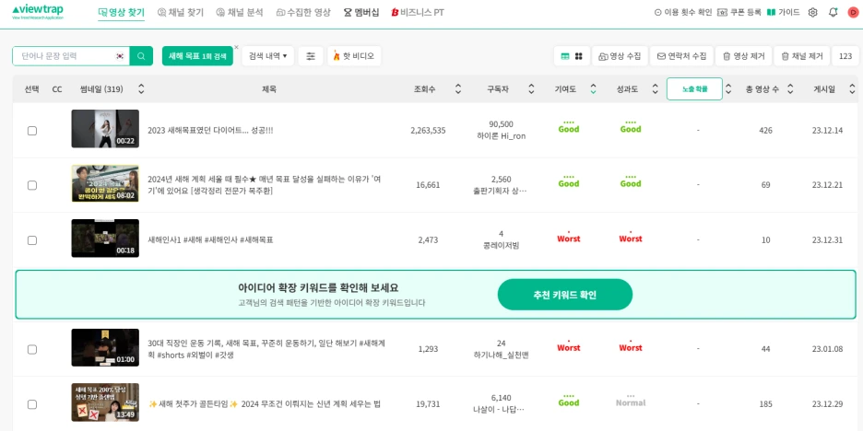Open notifications bell icon
Image resolution: width=863 pixels, height=431 pixels.
(x=833, y=13)
